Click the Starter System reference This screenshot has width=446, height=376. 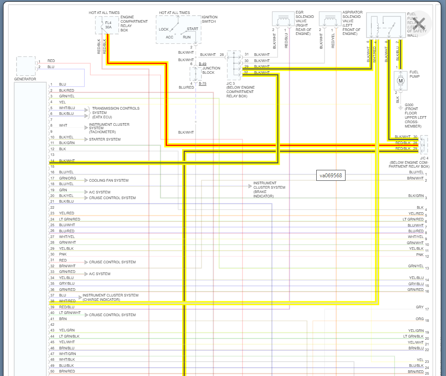point(105,139)
